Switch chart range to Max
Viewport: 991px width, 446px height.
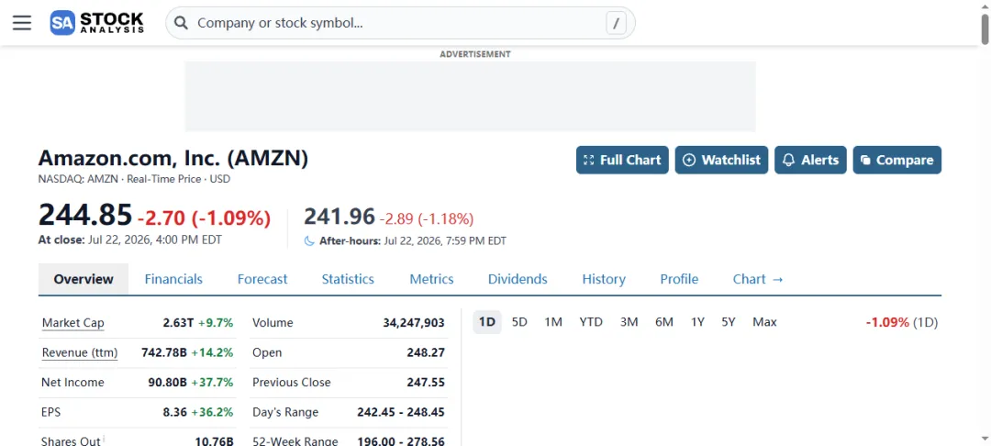[764, 322]
